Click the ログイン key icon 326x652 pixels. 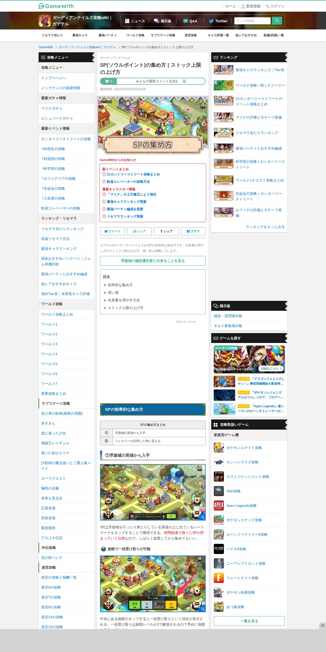point(267,6)
